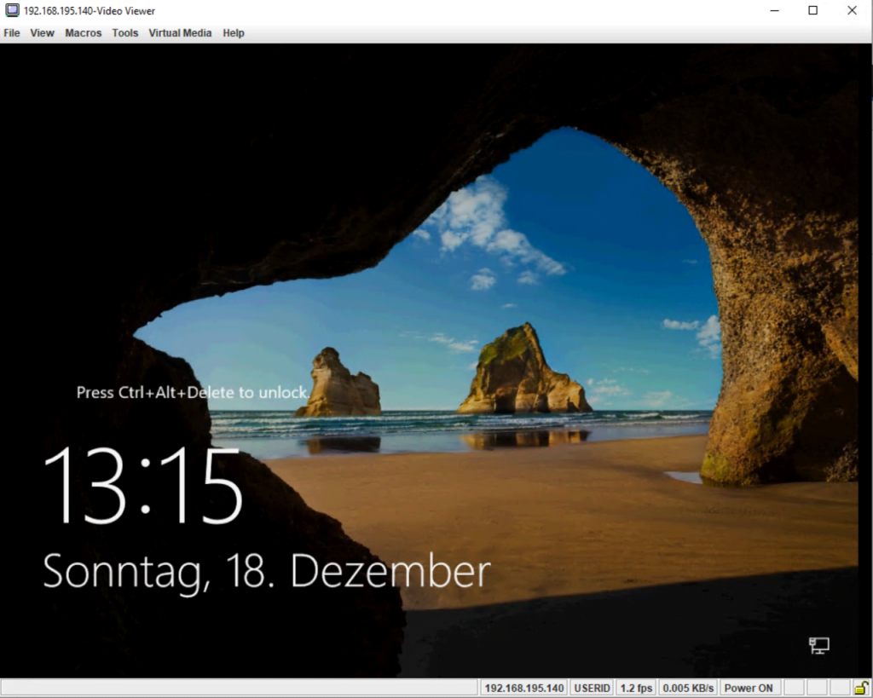Maximize the Video Viewer window
This screenshot has width=873, height=698.
tap(812, 10)
